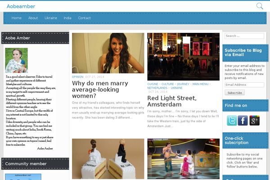Click the 'Subscribe to my social networking' text
270x180 pixels.
(x=244, y=161)
